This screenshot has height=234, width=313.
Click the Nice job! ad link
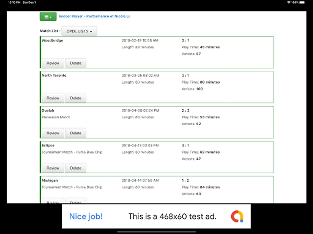pyautogui.click(x=86, y=216)
